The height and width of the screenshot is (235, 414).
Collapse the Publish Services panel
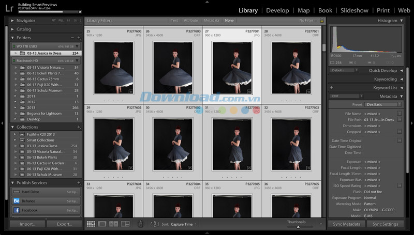pos(12,182)
